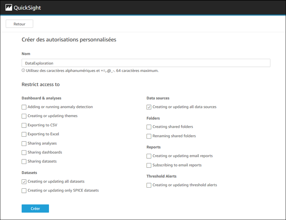This screenshot has height=220, width=286.
Task: Select the Renaming shared folders checkbox
Action: tap(149, 136)
